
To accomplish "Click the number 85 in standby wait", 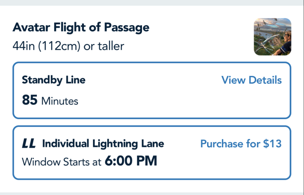I will 30,101.
